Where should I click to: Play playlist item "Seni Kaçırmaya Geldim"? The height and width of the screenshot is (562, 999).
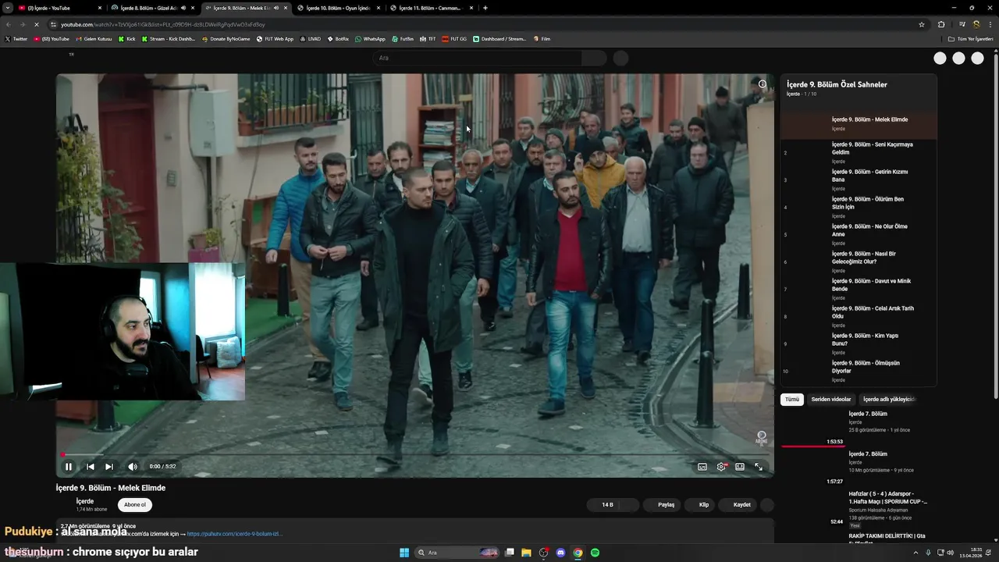[x=859, y=152]
